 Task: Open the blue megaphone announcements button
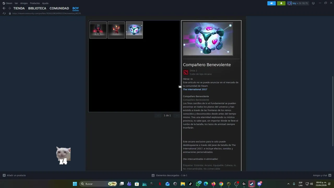[x=271, y=3]
